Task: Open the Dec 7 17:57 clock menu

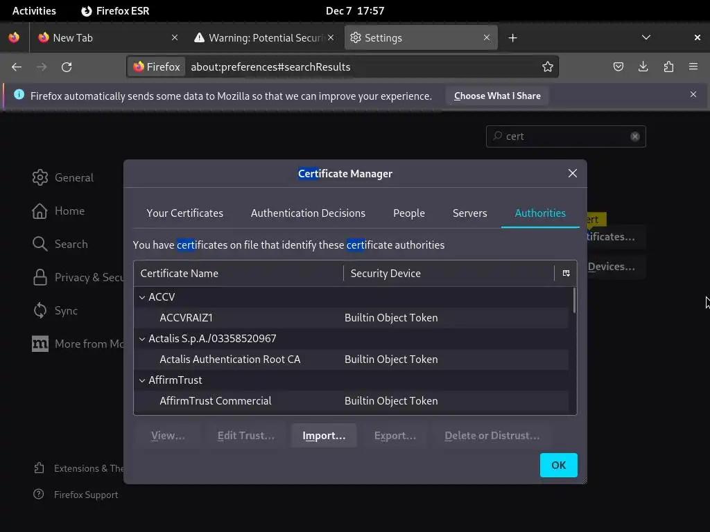Action: 355,11
